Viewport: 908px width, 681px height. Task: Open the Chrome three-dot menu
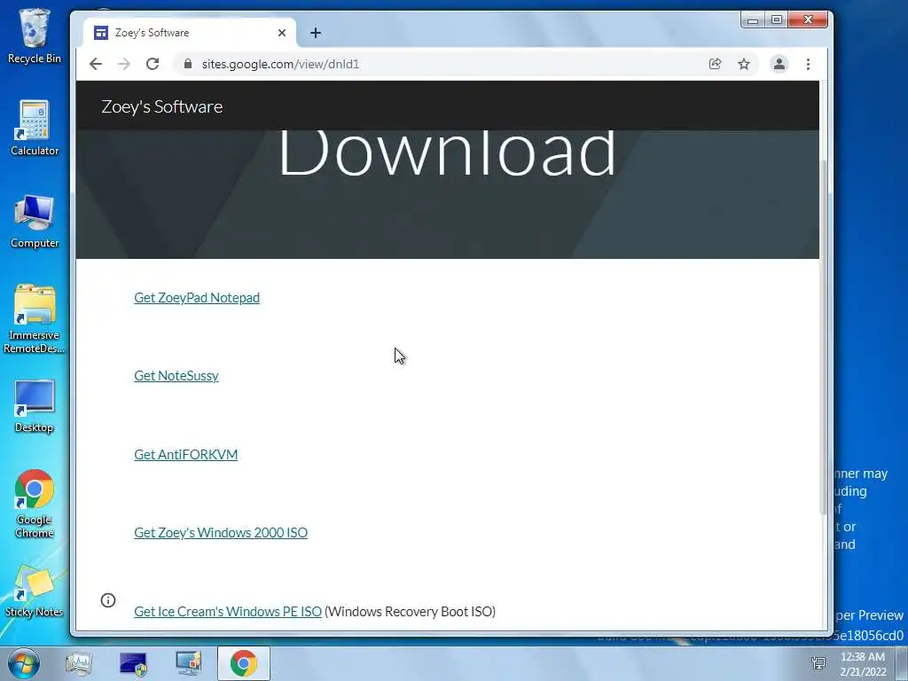[x=808, y=64]
